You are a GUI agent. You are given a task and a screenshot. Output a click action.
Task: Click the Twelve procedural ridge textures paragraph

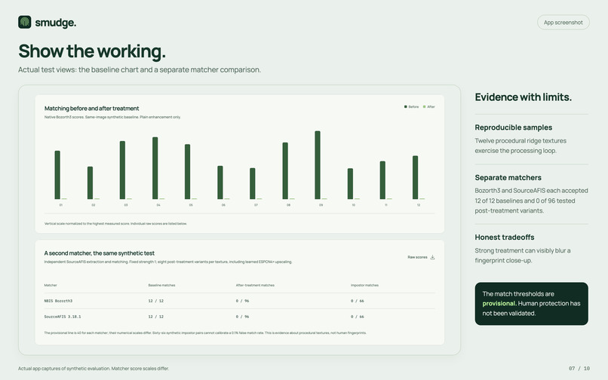(x=520, y=146)
